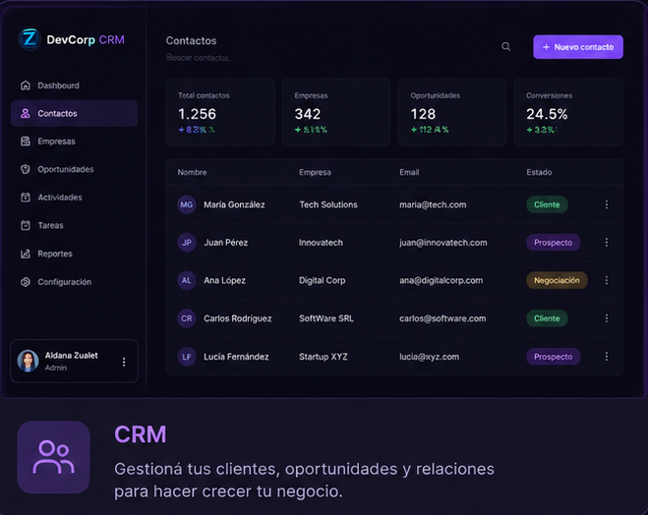Click the name Lucía Fernández

click(x=236, y=357)
